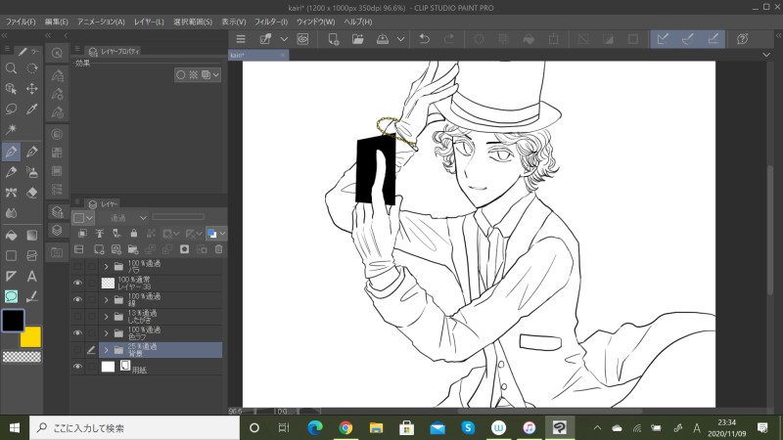Show the 背景 folder layer
The width and height of the screenshot is (783, 440).
pyautogui.click(x=77, y=350)
